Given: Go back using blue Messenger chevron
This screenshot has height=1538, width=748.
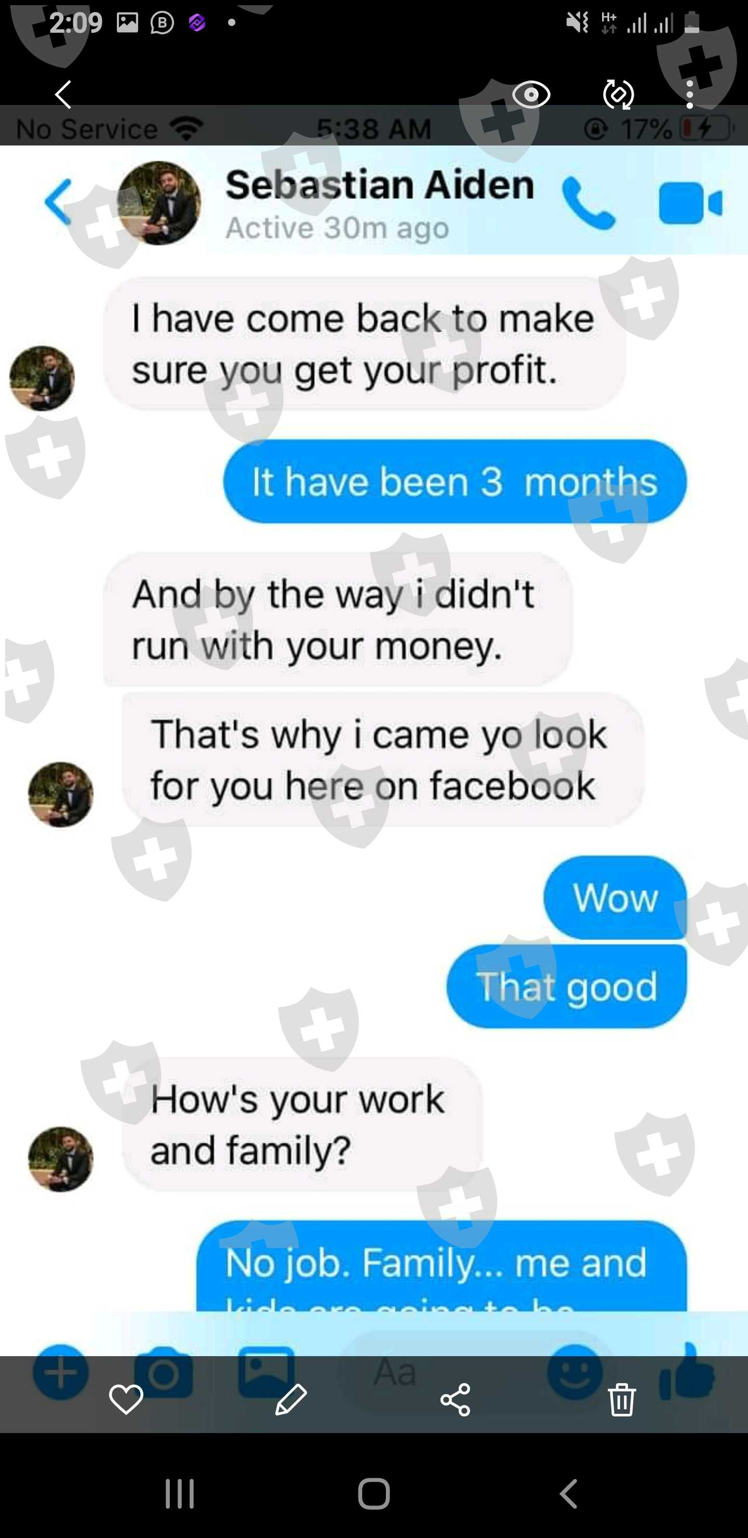Looking at the screenshot, I should (x=58, y=202).
